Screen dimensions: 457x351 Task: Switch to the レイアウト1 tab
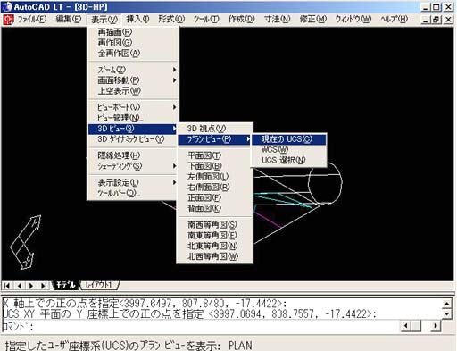100,285
